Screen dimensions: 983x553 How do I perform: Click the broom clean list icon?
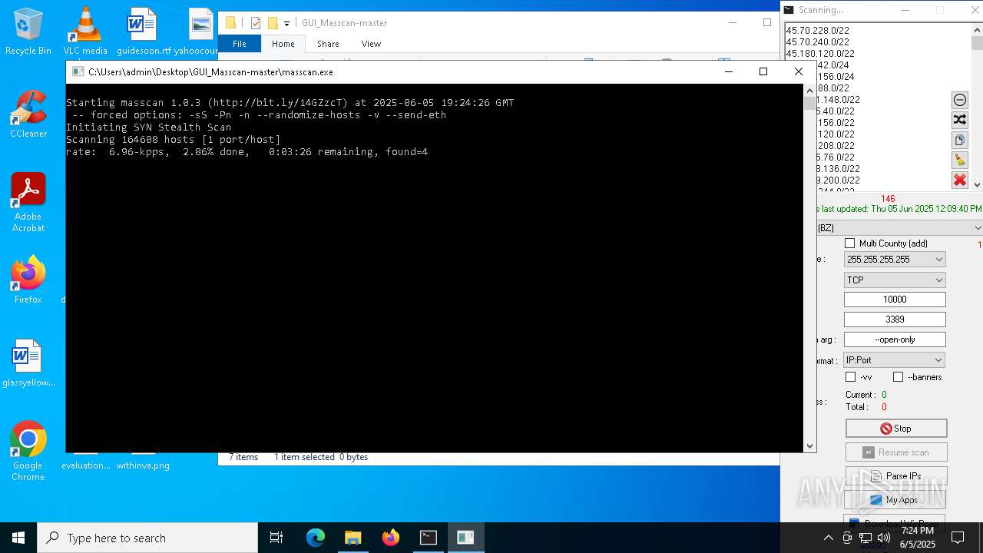coord(960,160)
